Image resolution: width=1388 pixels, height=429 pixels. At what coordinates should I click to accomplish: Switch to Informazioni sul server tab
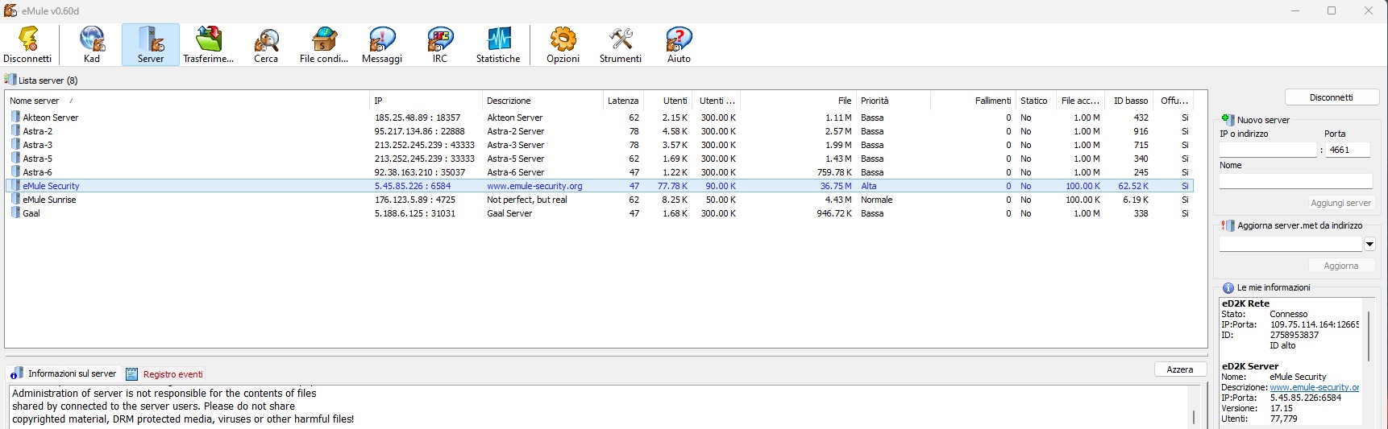pos(64,373)
